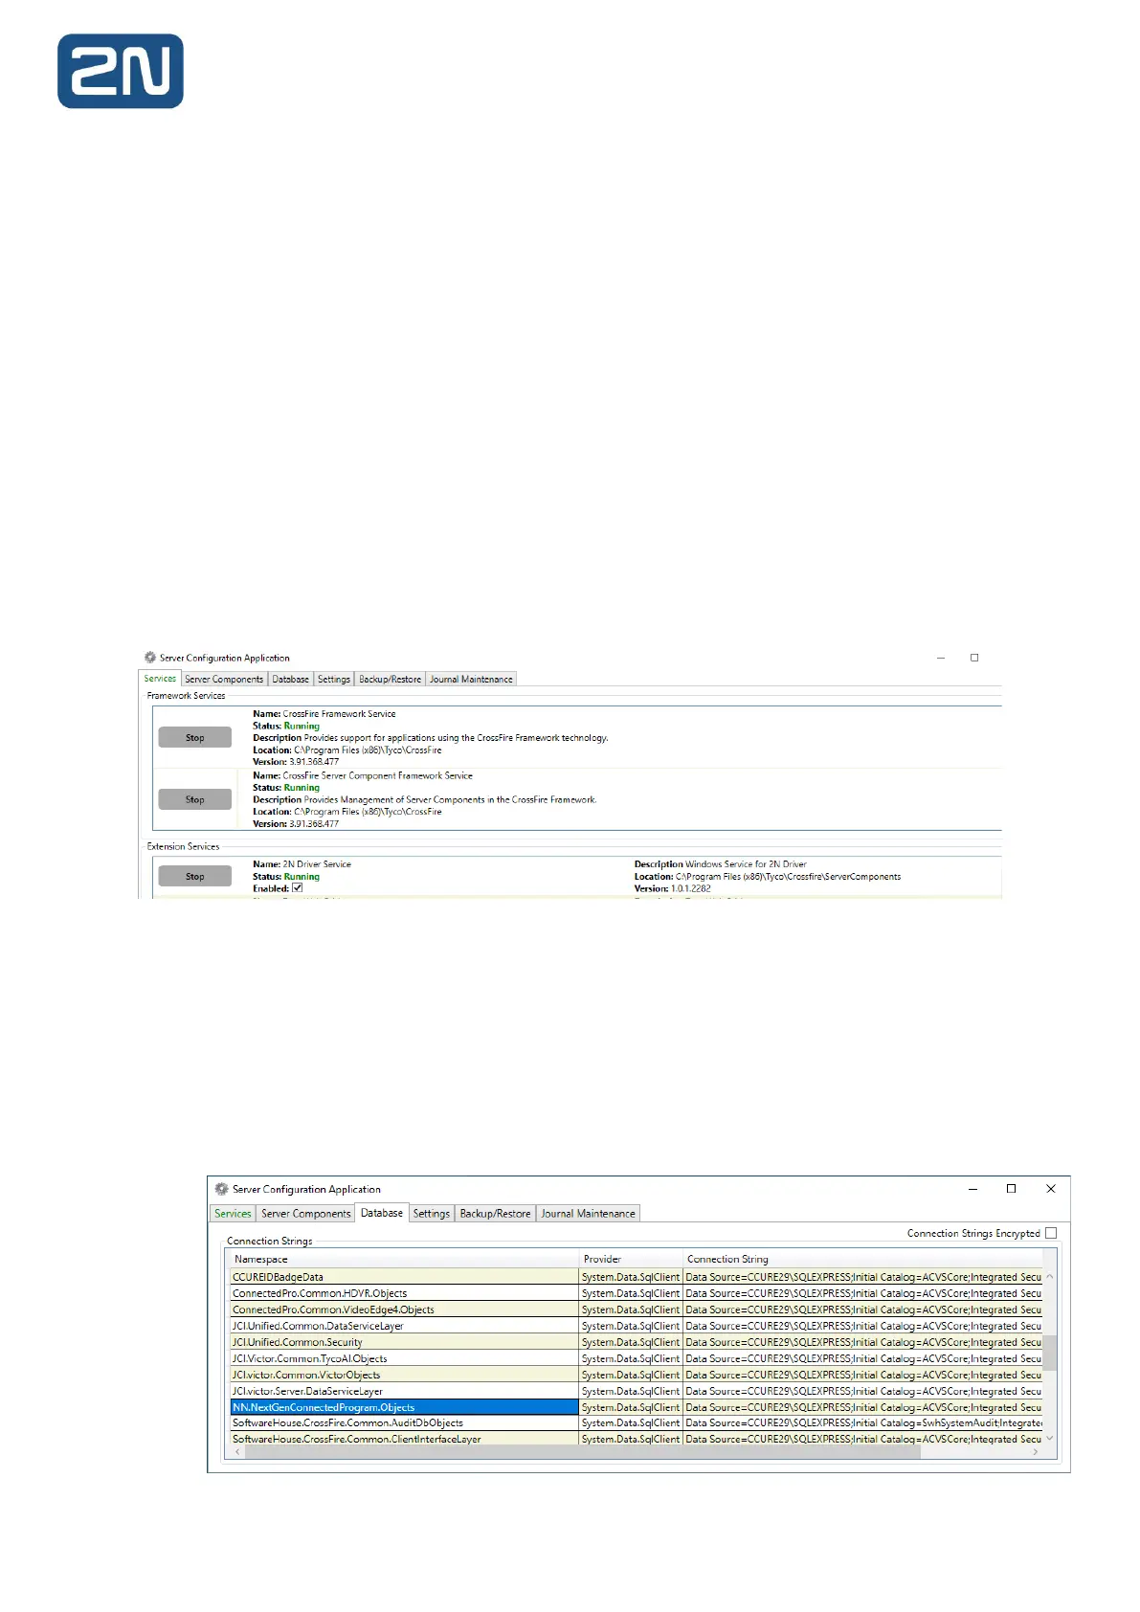
Task: Stop the 2N Driver Service
Action: pyautogui.click(x=195, y=876)
